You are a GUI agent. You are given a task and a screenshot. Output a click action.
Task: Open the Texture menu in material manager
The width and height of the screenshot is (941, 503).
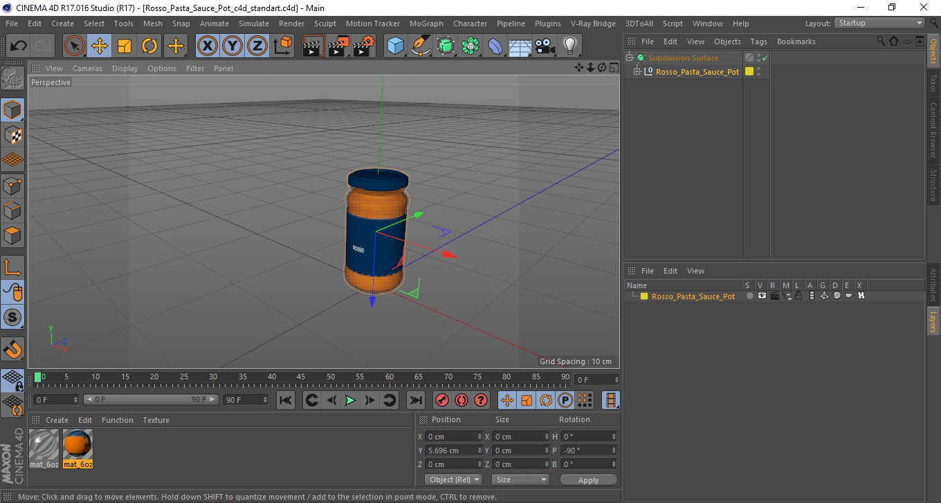[156, 420]
